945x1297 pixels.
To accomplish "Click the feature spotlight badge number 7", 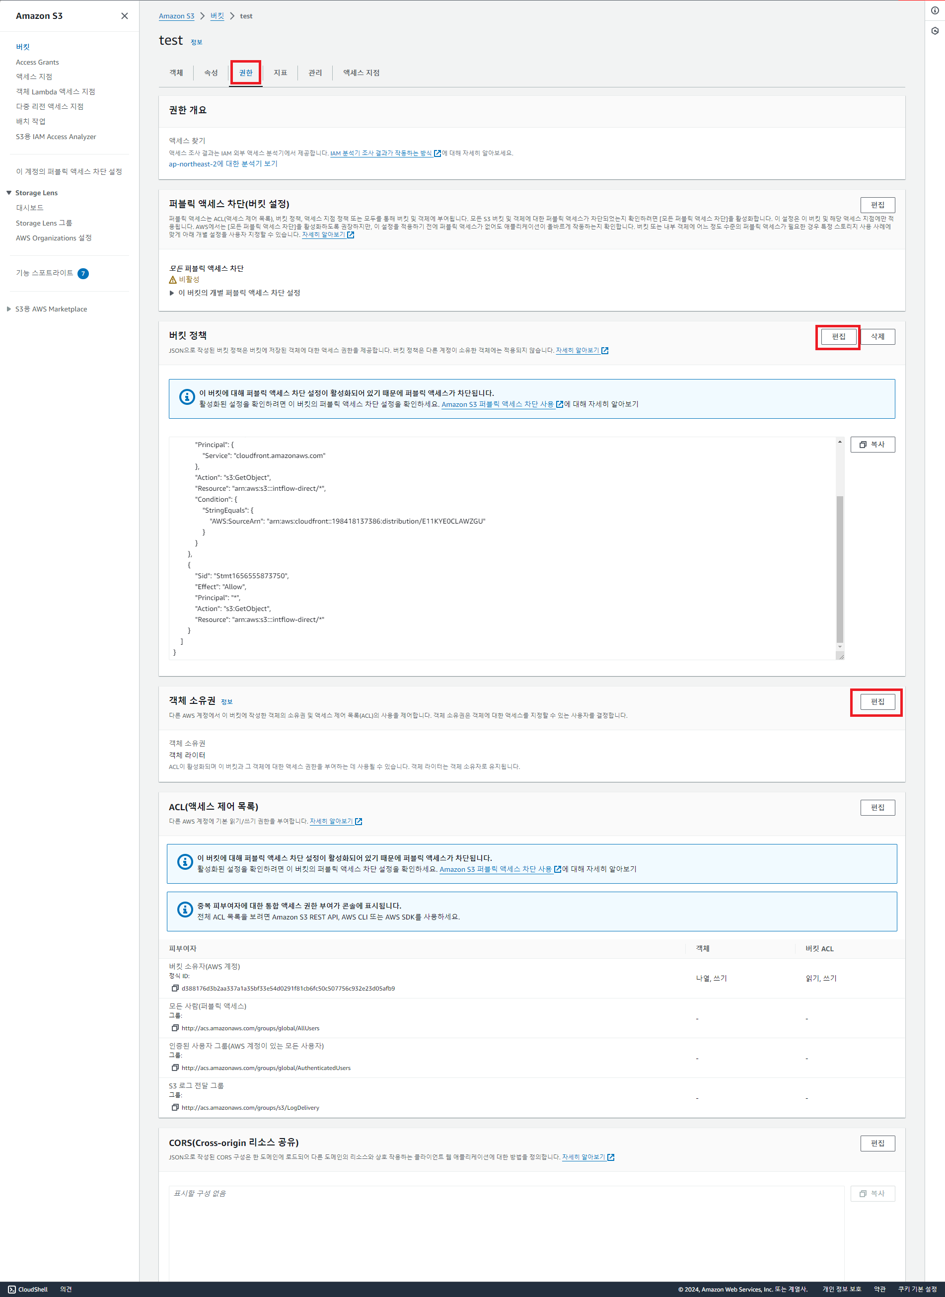I will pyautogui.click(x=83, y=274).
